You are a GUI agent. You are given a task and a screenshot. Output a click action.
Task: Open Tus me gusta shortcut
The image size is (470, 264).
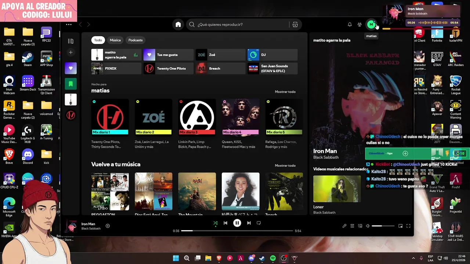(168, 55)
